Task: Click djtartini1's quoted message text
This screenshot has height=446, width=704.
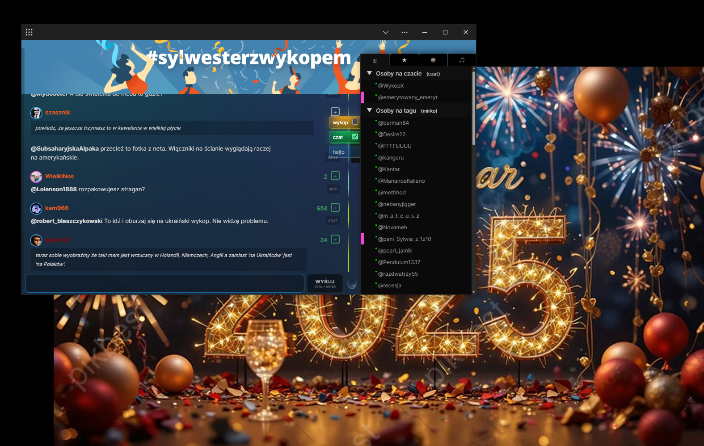Action: click(164, 260)
